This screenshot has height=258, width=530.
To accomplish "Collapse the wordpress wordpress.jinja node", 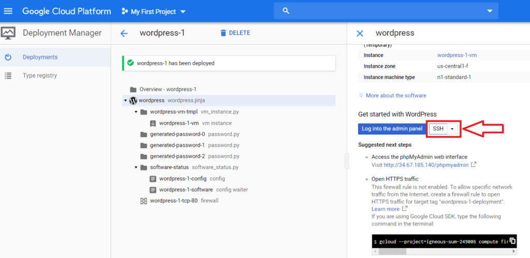I will pos(125,101).
